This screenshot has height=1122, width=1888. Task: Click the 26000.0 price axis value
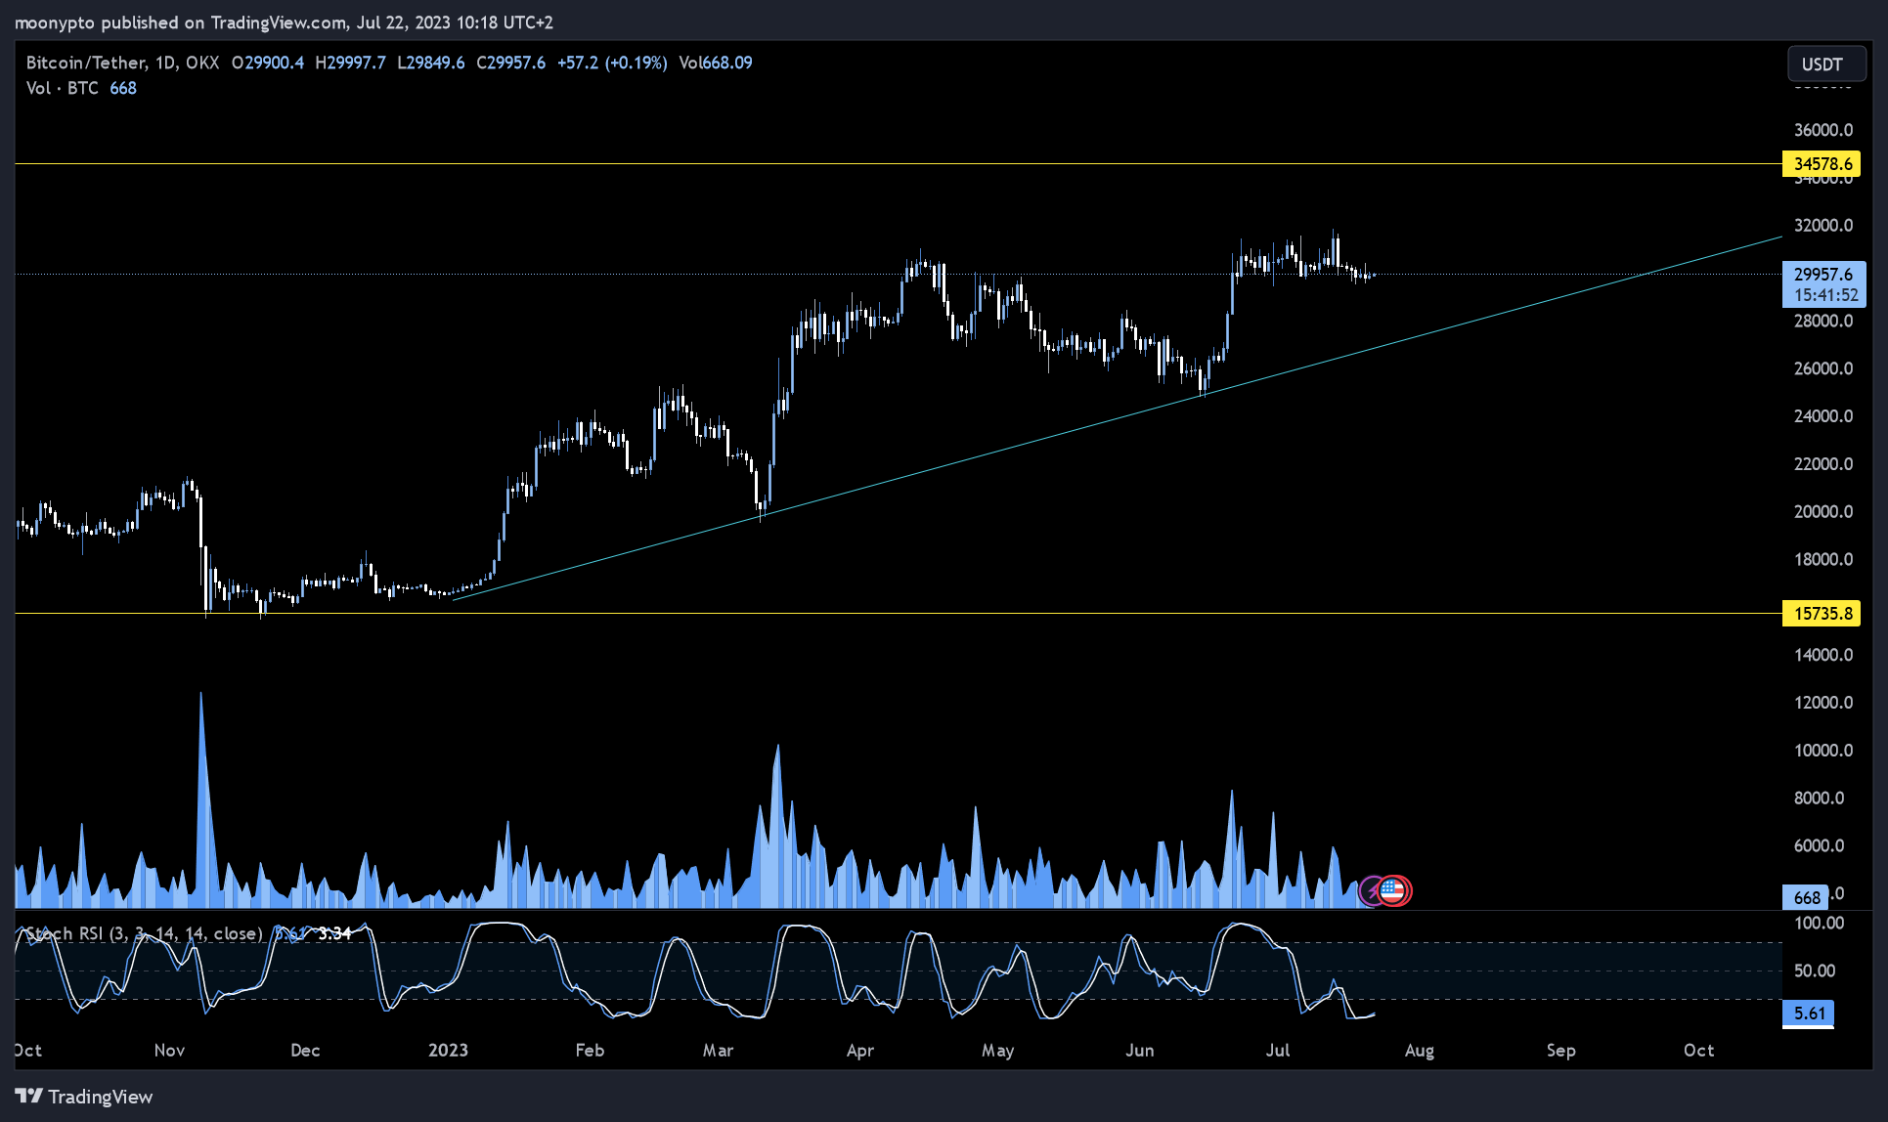pos(1823,369)
